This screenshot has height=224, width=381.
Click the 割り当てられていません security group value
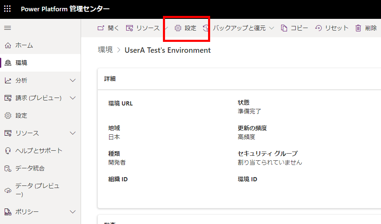pyautogui.click(x=270, y=162)
